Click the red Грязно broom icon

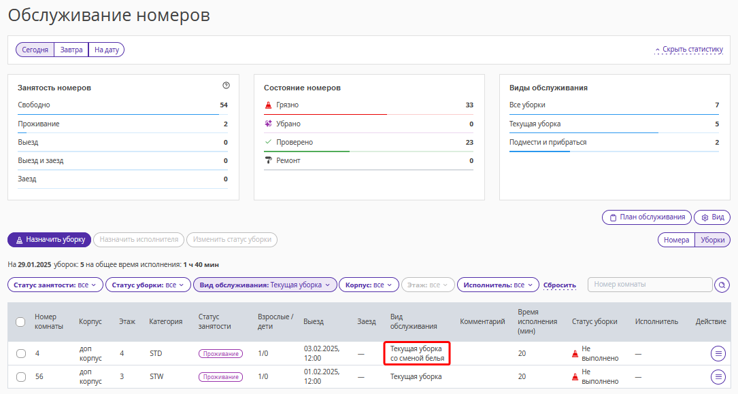click(x=268, y=105)
